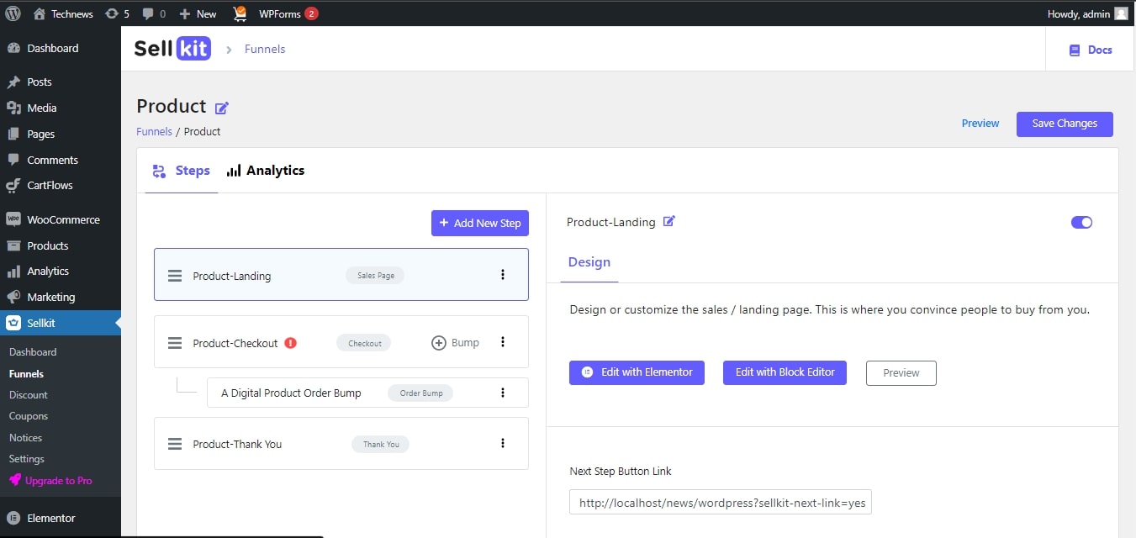Click Add New Step button
1136x538 pixels.
pos(480,223)
